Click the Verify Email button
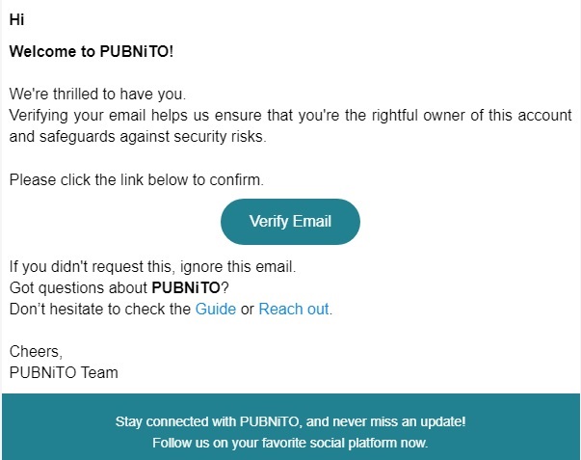 click(290, 222)
